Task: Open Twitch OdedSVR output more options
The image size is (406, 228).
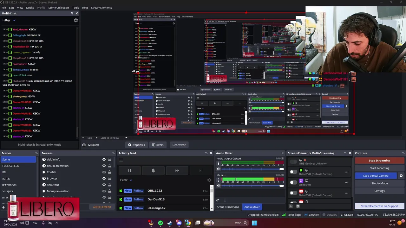Action: coord(346,182)
